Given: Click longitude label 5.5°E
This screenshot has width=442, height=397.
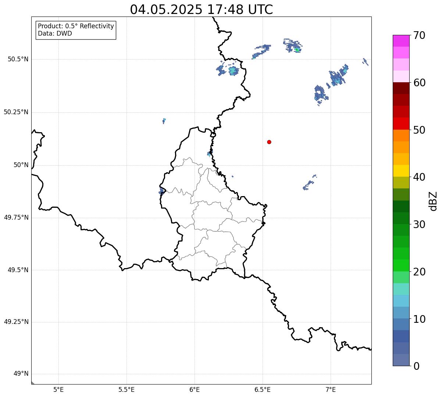Looking at the screenshot, I should pos(126,389).
